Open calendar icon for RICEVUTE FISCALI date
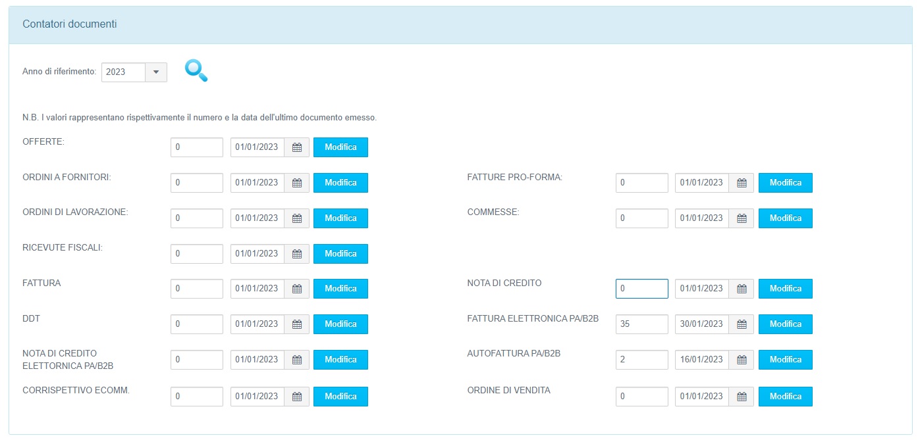Image resolution: width=918 pixels, height=440 pixels. 297,254
